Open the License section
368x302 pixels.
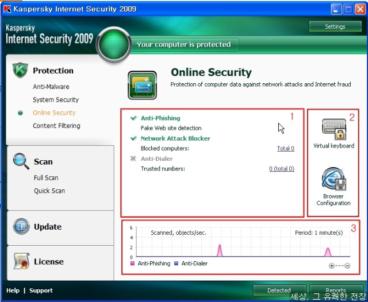(x=48, y=261)
